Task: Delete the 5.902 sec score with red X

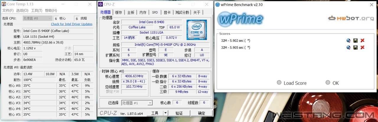Action: click(362, 41)
